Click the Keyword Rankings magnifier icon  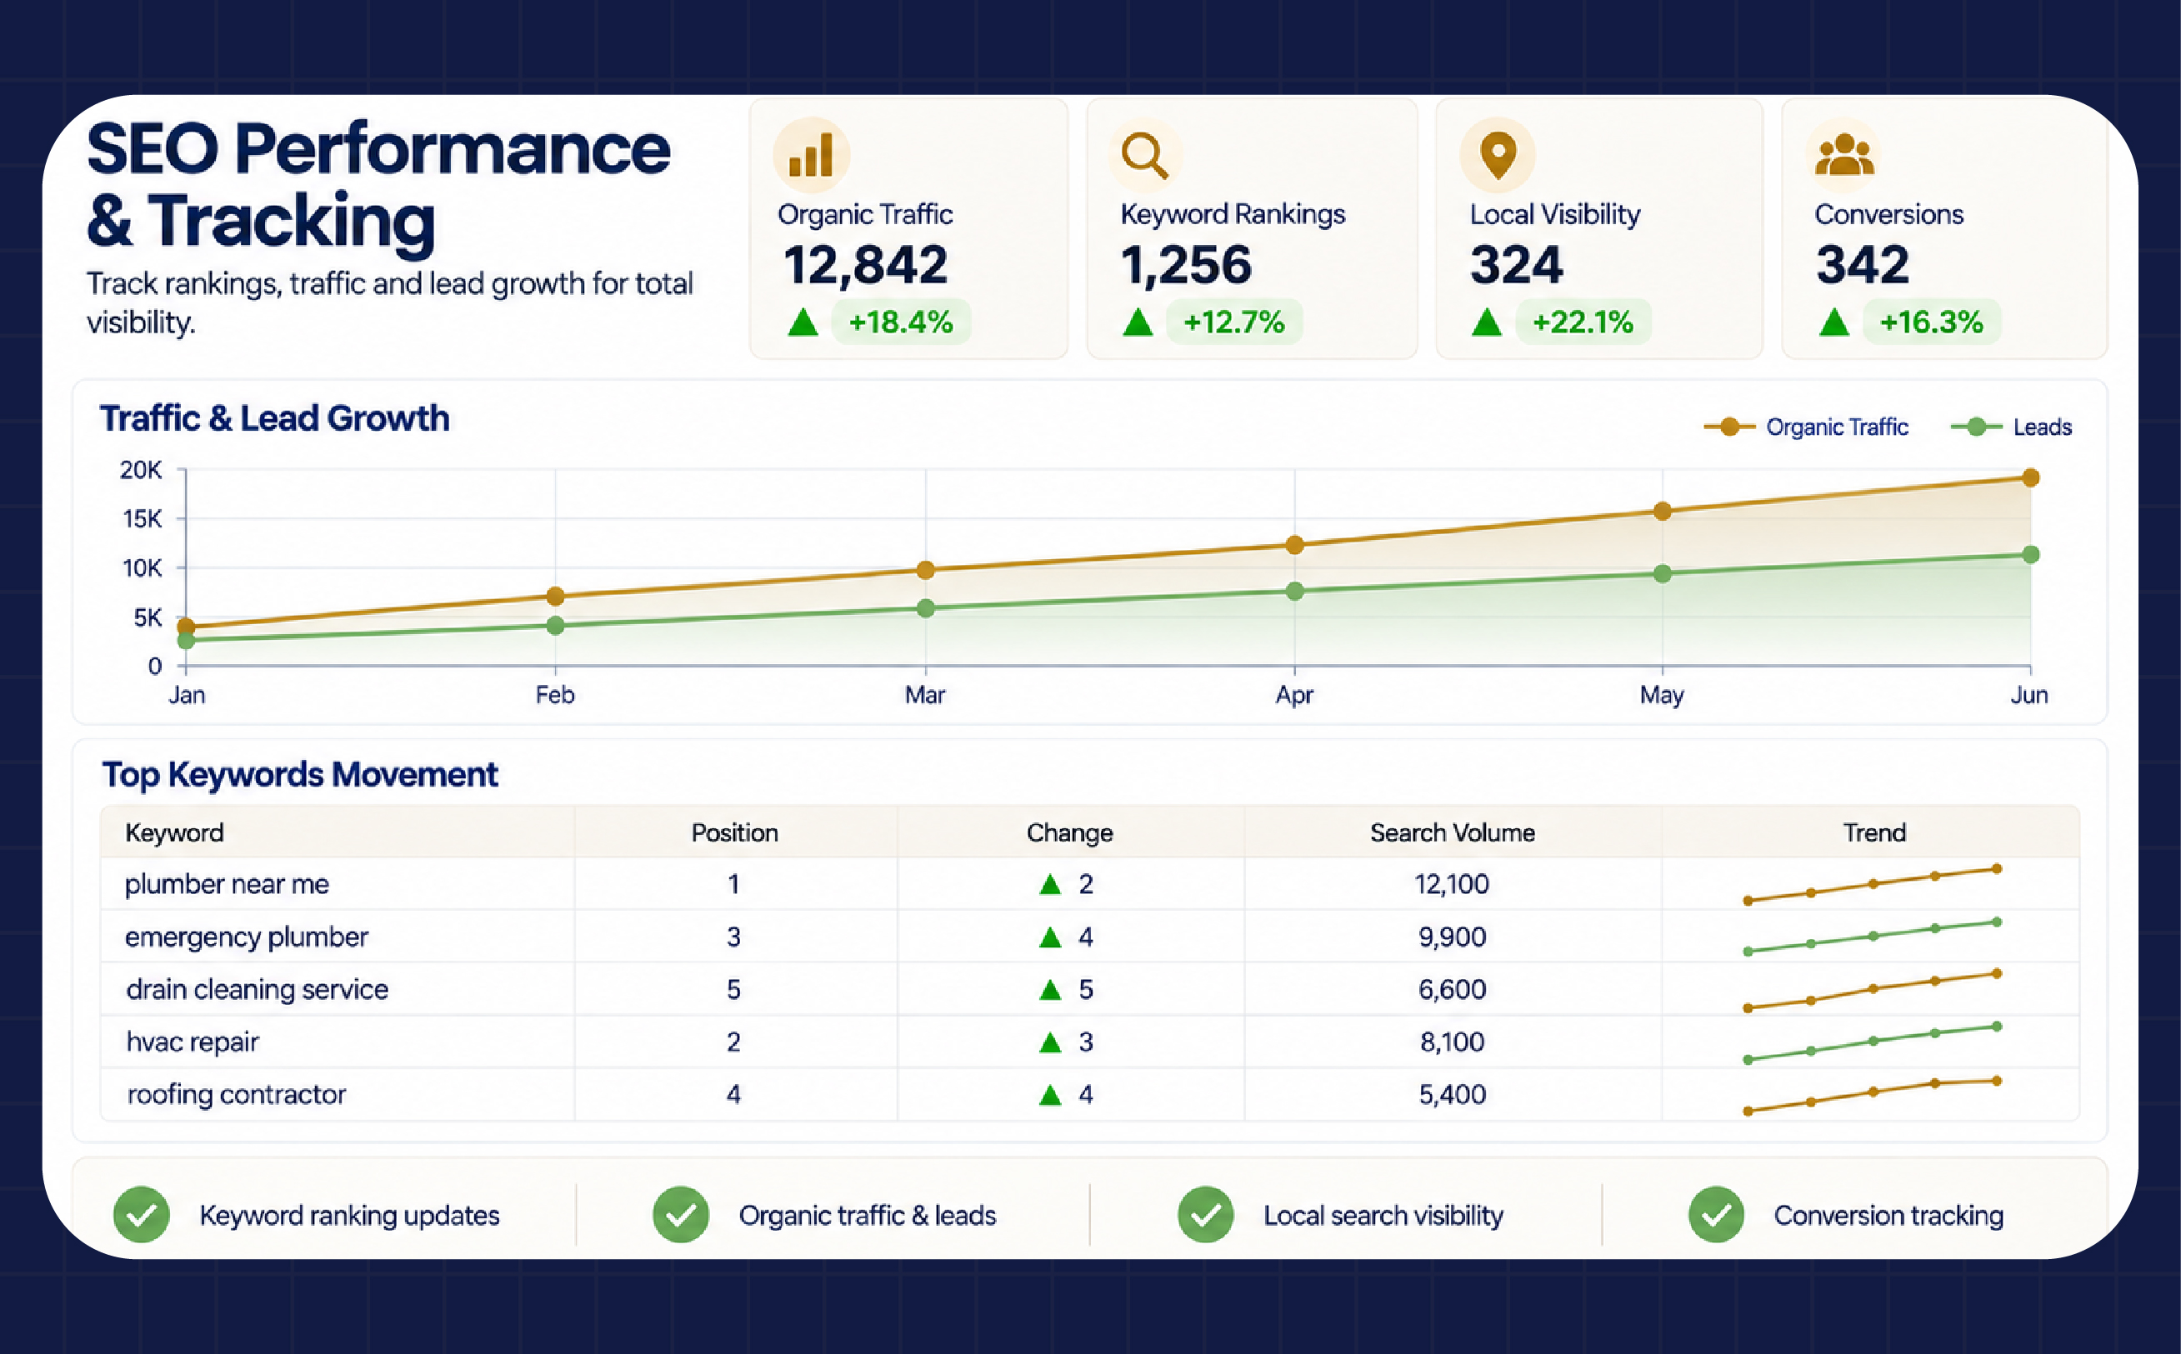point(1145,155)
